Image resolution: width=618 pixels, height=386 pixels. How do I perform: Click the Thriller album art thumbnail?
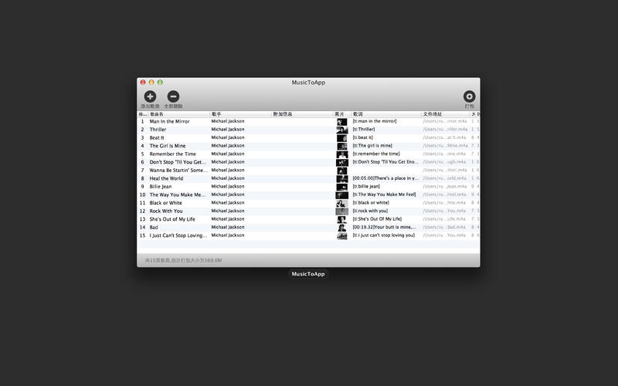[x=341, y=130]
